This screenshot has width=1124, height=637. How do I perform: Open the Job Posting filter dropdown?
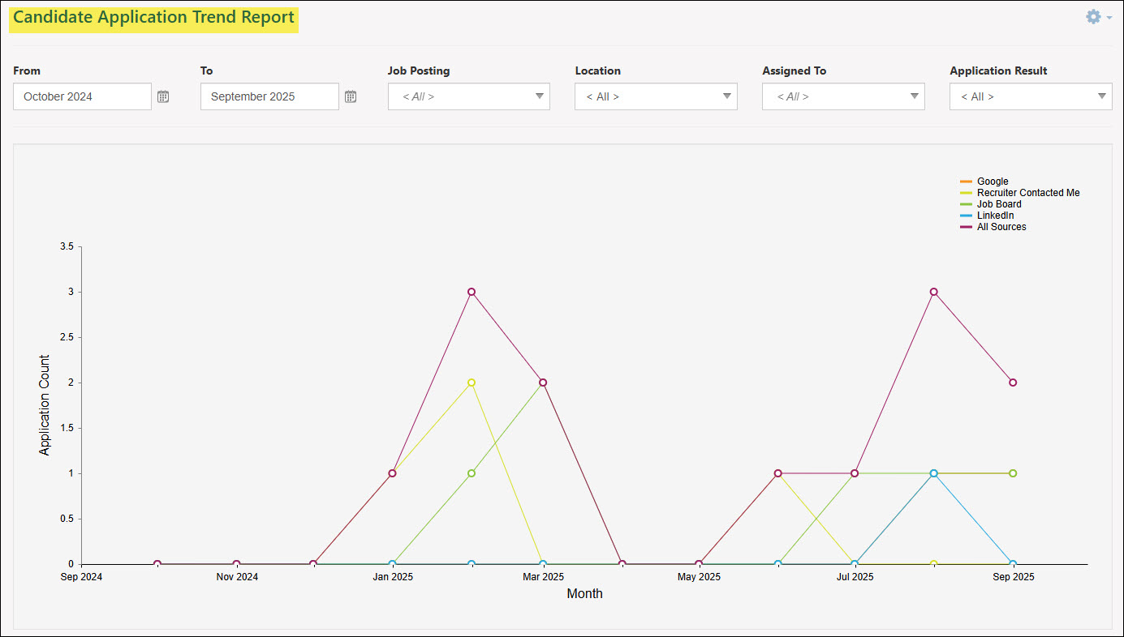(538, 96)
